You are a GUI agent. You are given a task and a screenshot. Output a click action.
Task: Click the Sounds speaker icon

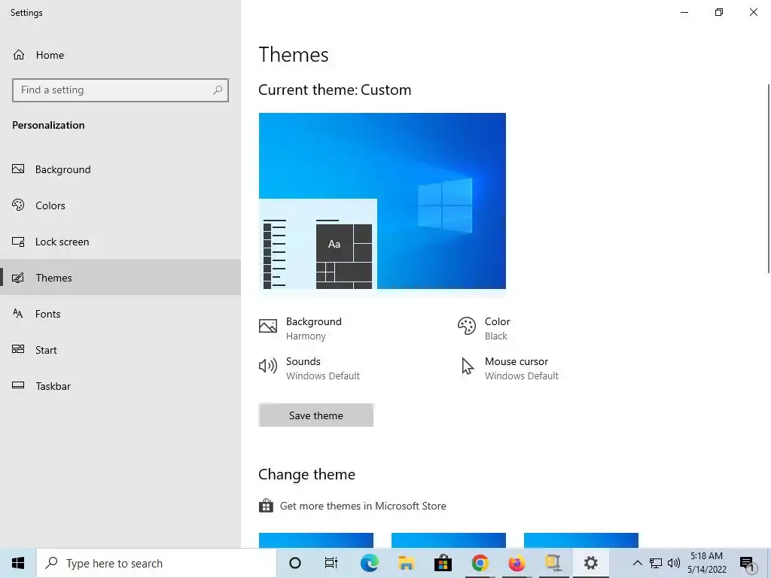[268, 366]
